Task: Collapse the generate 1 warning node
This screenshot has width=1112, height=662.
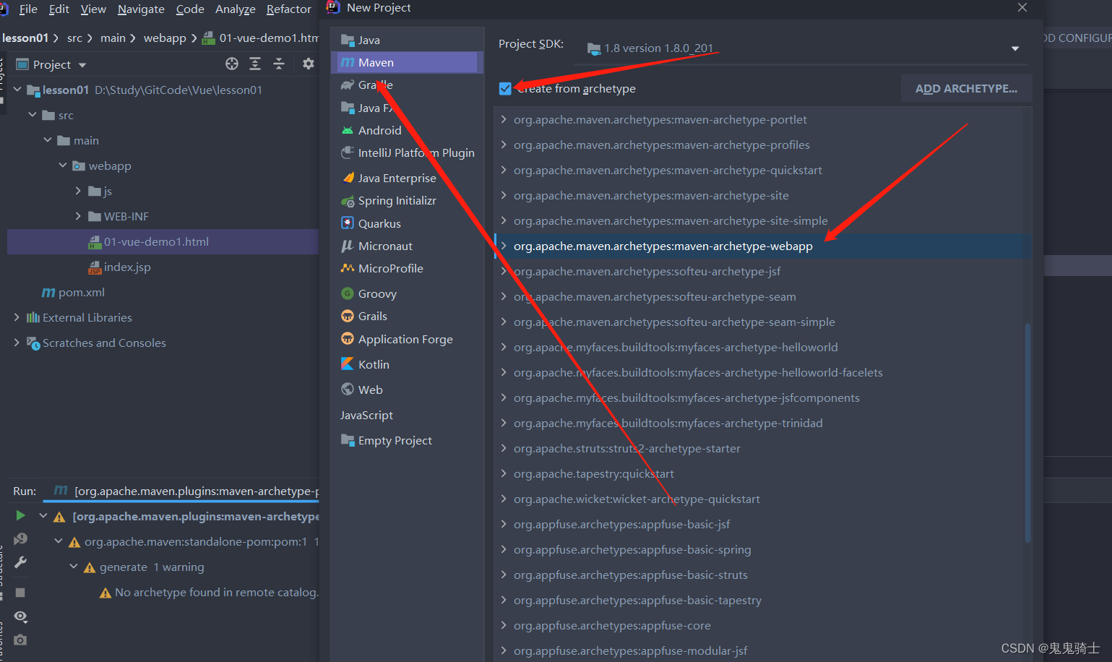Action: pyautogui.click(x=74, y=567)
